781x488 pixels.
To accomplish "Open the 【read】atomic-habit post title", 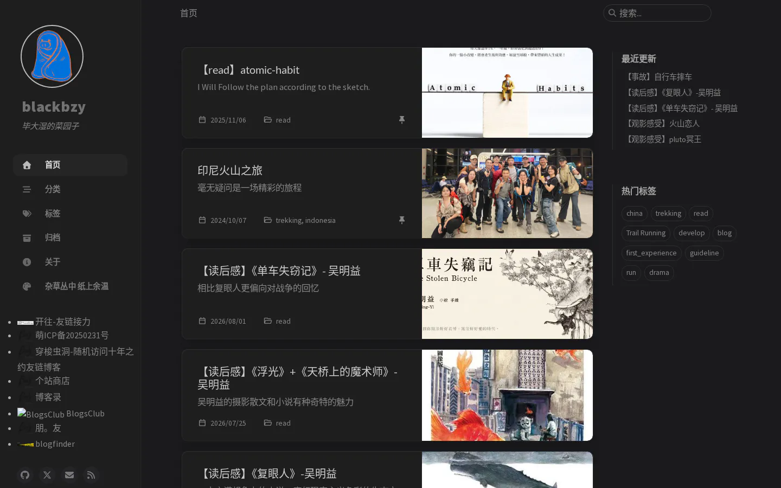I will coord(248,70).
